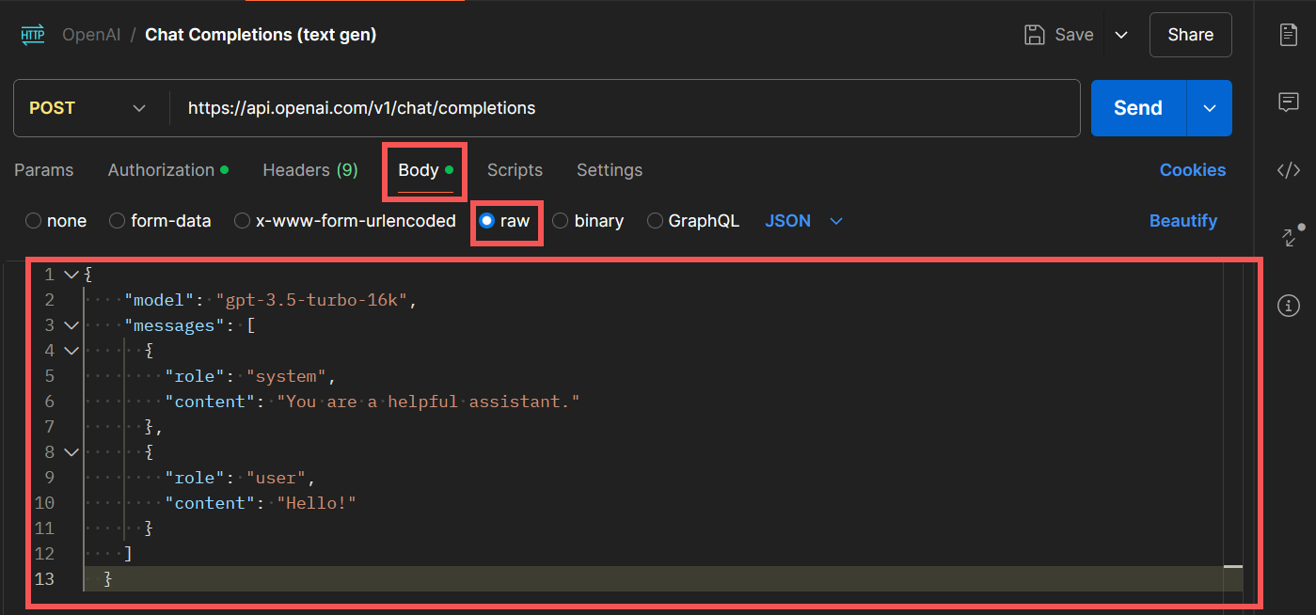
Task: Open the POST method dropdown
Action: tap(87, 108)
